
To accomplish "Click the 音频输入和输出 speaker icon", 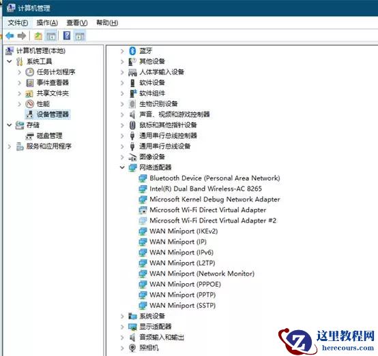I will coord(132,337).
